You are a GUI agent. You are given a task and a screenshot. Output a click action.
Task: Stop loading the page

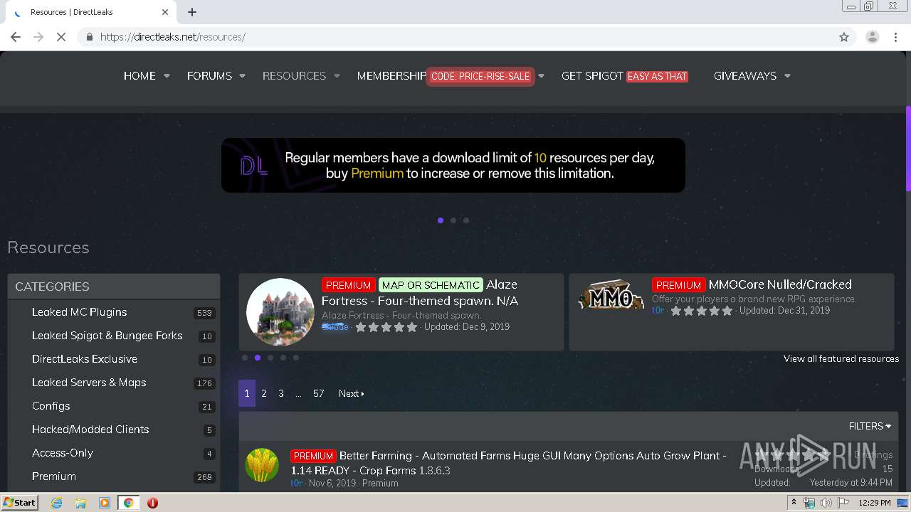pyautogui.click(x=61, y=37)
